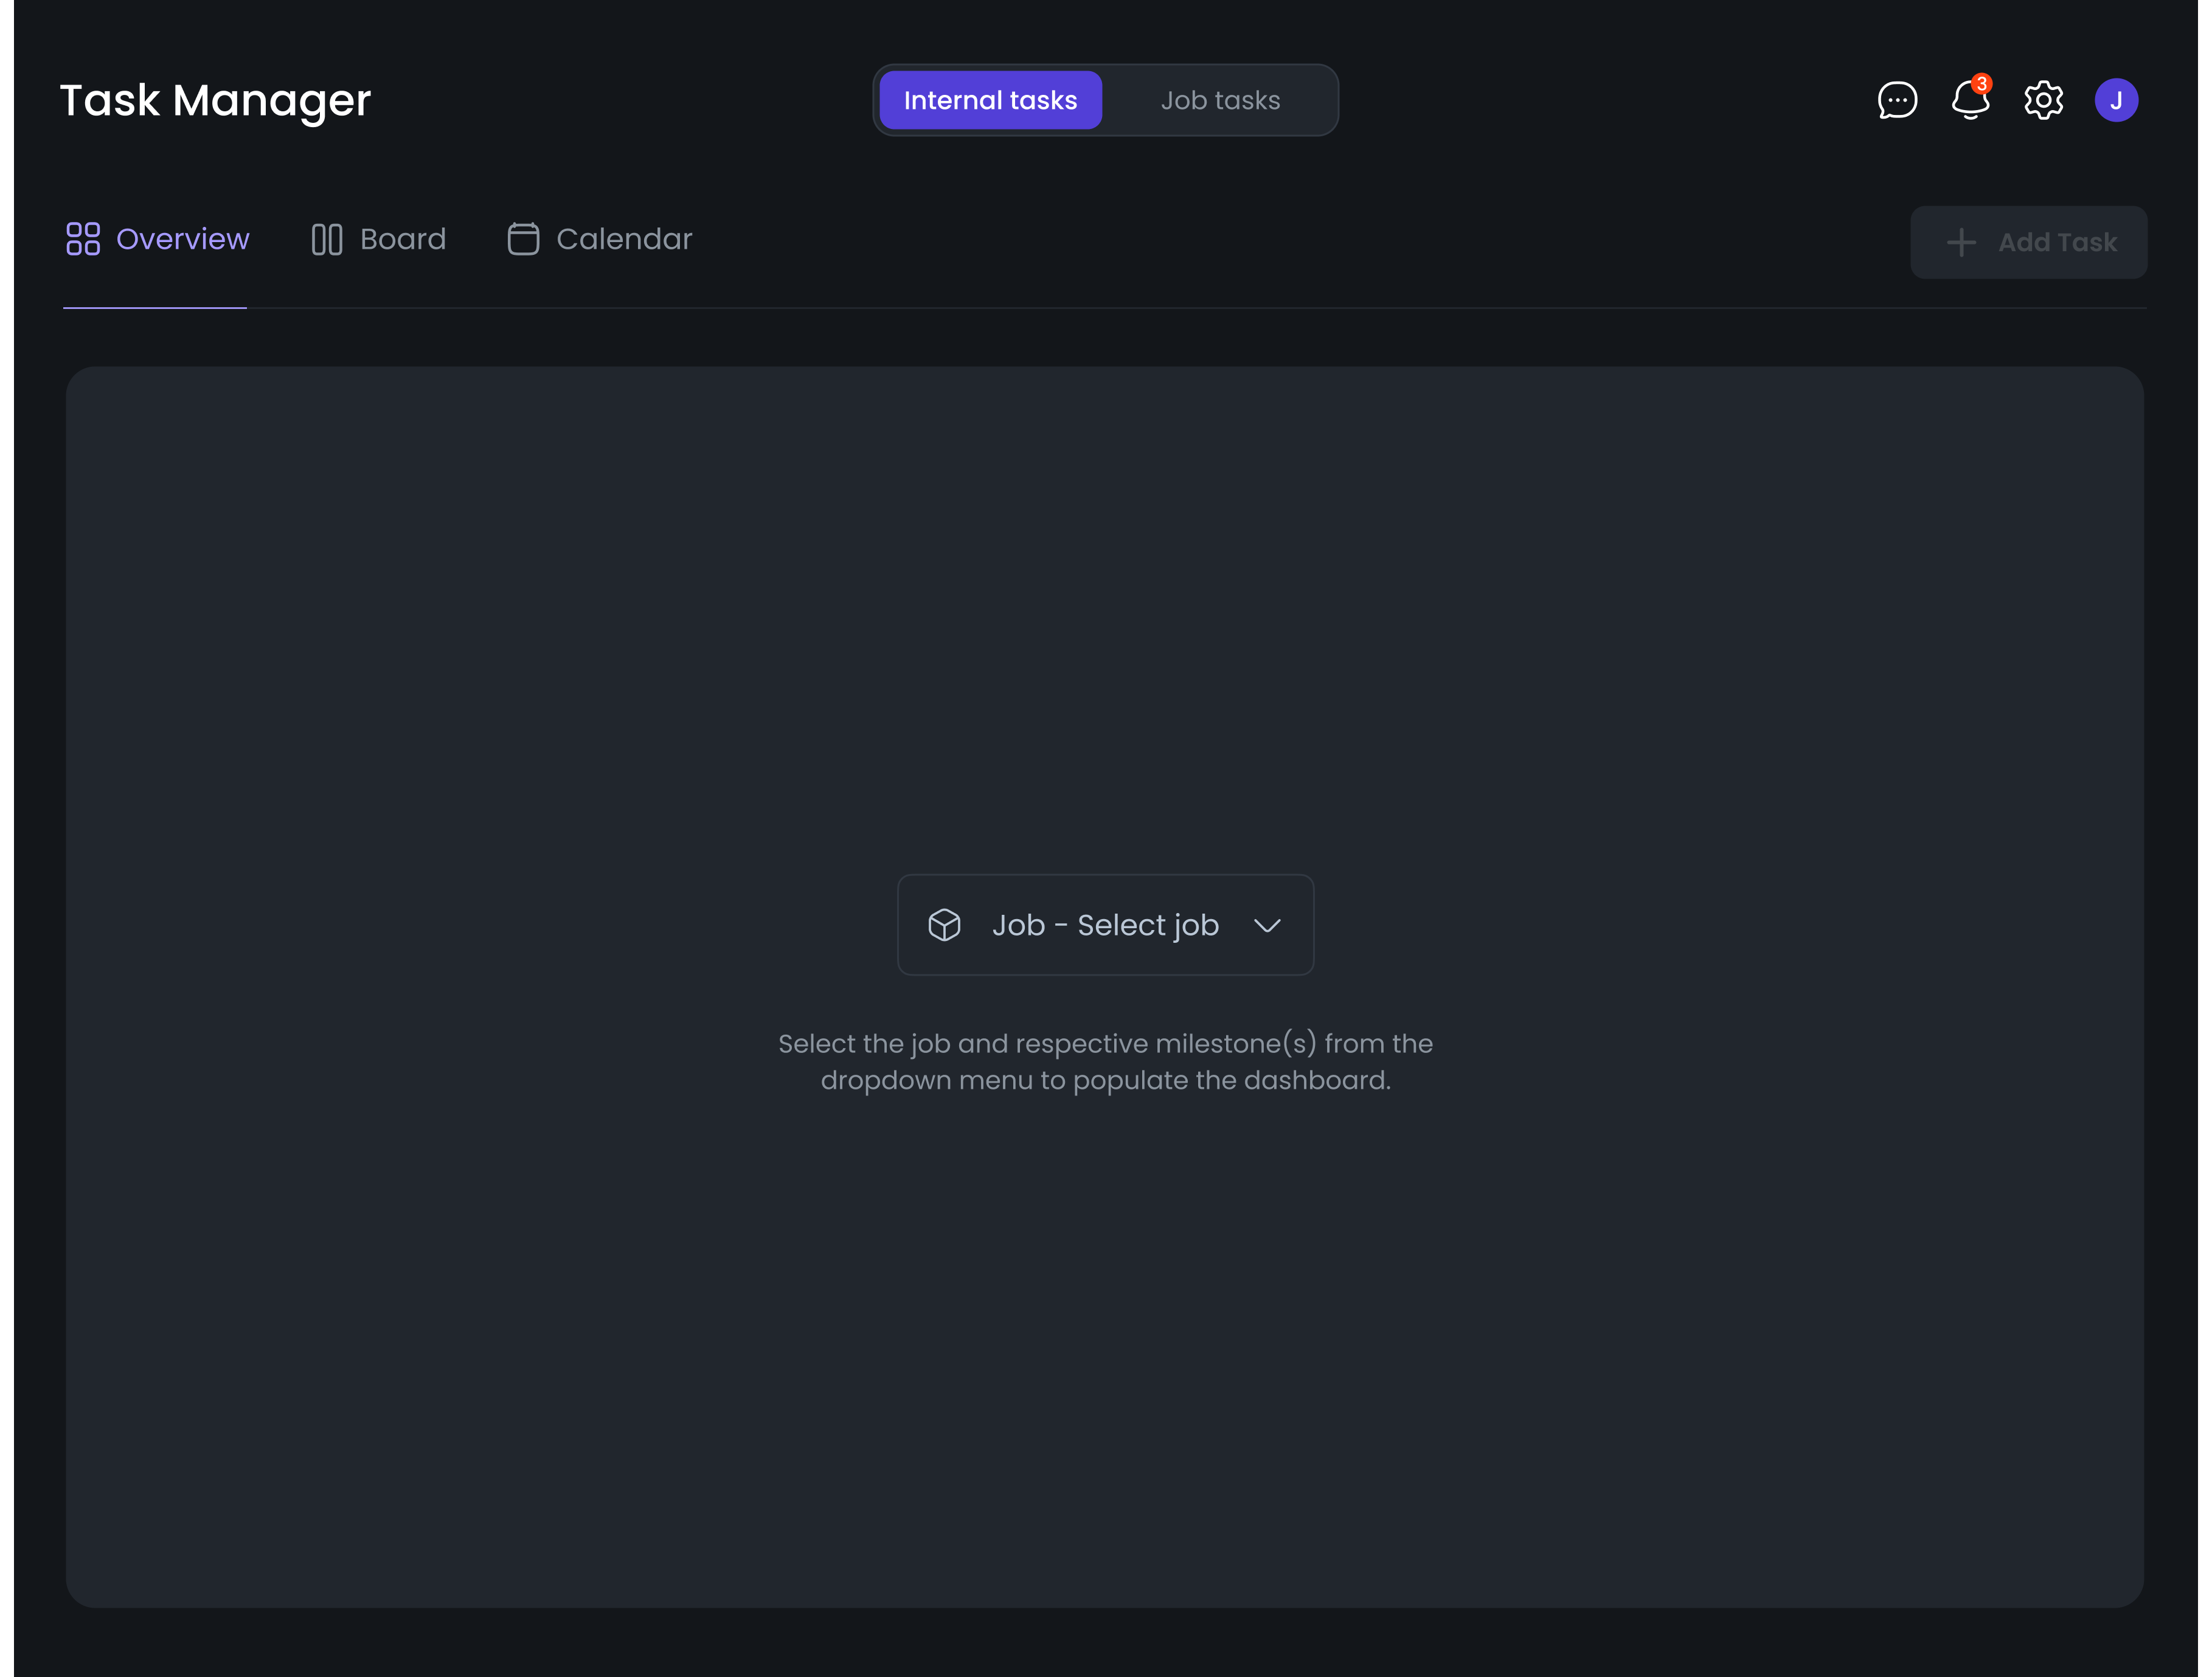Open the J user avatar

pos(2116,100)
